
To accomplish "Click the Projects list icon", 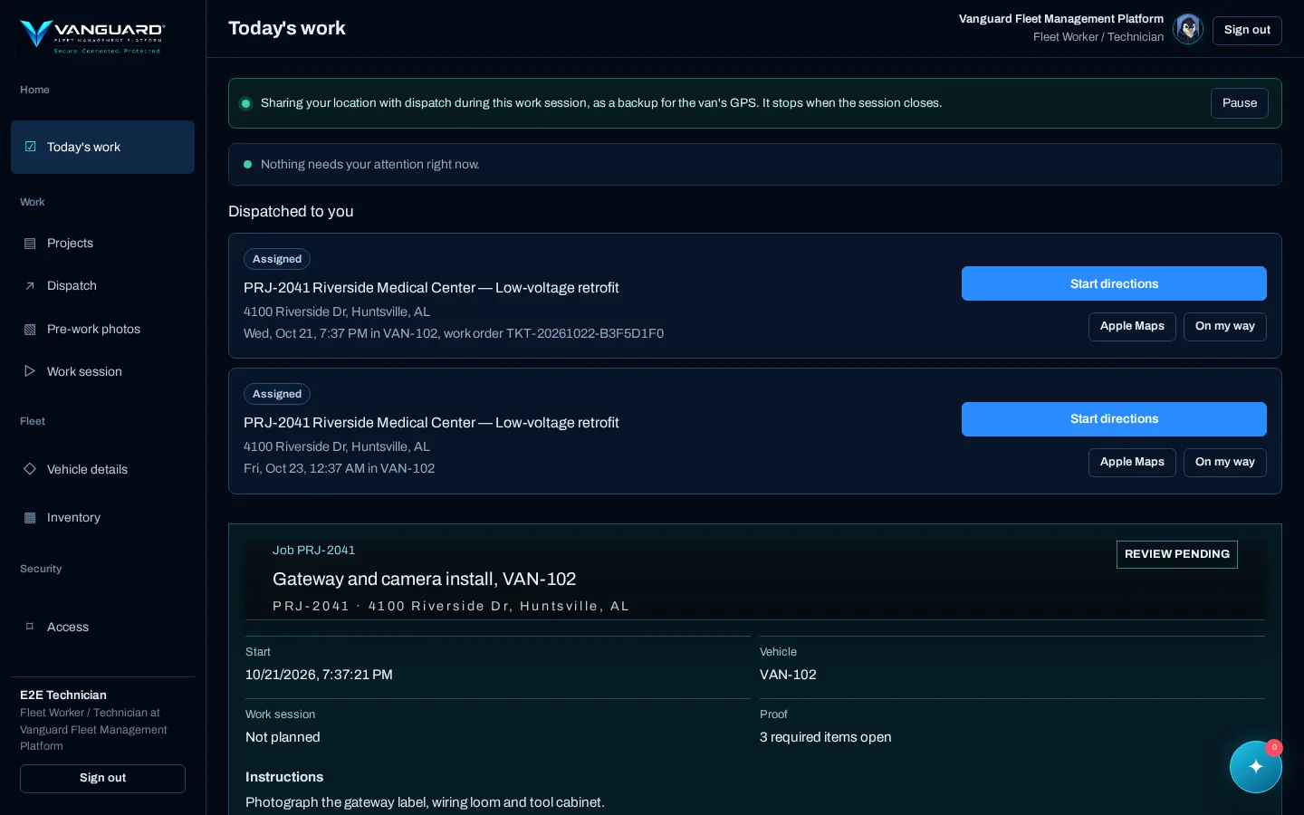I will pyautogui.click(x=30, y=244).
